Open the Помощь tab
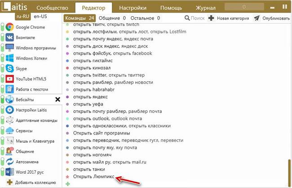The width and height of the screenshot is (292, 188). pos(171,8)
